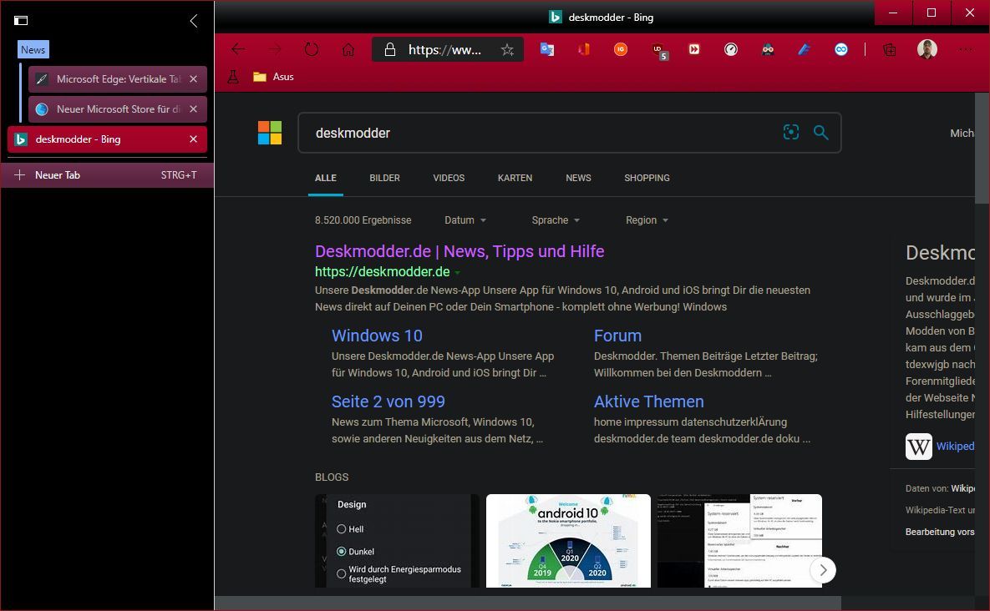Expand the Region filter dropdown
Image resolution: width=990 pixels, height=611 pixels.
point(647,220)
